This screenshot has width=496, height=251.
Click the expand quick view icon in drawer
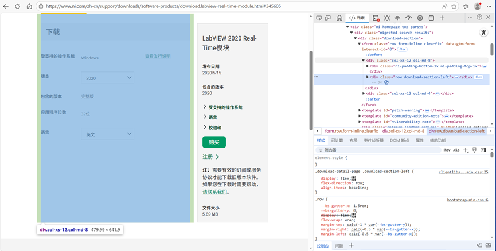click(x=489, y=245)
